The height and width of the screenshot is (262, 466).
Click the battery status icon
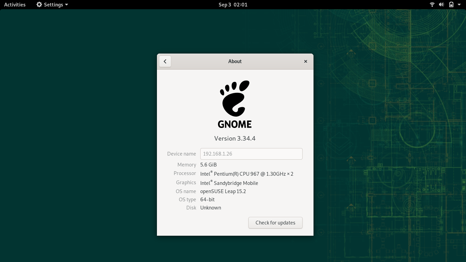click(451, 4)
